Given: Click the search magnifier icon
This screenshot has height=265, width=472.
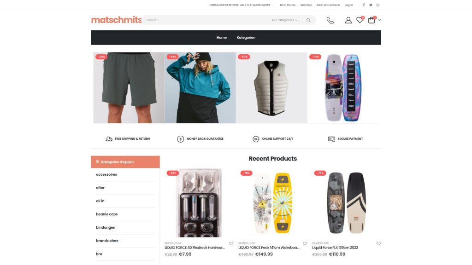Looking at the screenshot, I should 308,20.
